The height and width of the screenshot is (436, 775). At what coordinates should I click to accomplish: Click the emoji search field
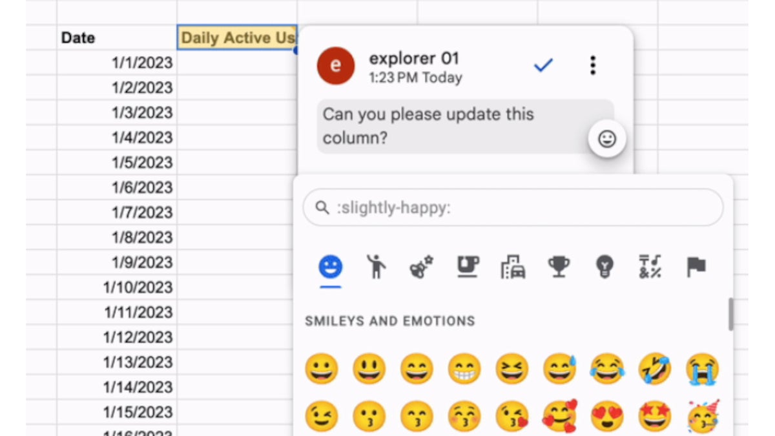tap(513, 207)
